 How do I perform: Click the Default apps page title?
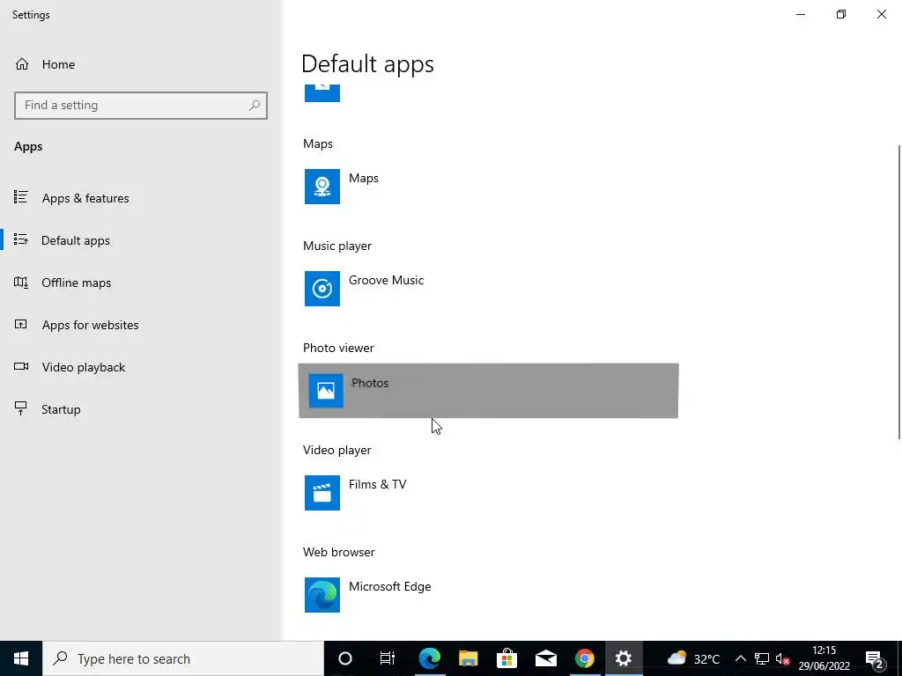(x=367, y=63)
